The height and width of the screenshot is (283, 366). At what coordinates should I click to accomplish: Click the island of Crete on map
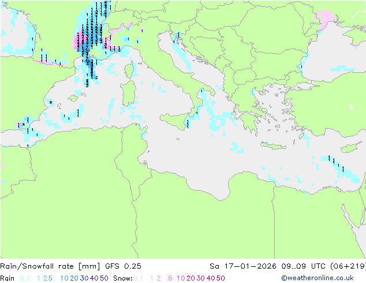click(x=273, y=146)
